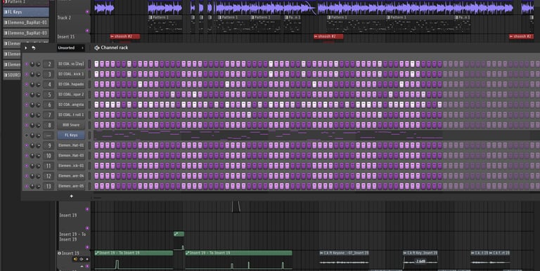Open the channel 2 button ending [Zay]
Image resolution: width=540 pixels, height=271 pixels.
[71, 64]
